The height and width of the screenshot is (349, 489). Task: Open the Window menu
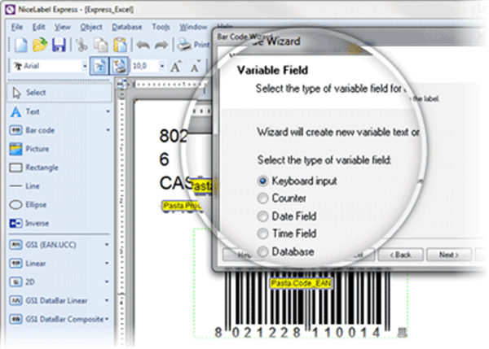pyautogui.click(x=193, y=27)
